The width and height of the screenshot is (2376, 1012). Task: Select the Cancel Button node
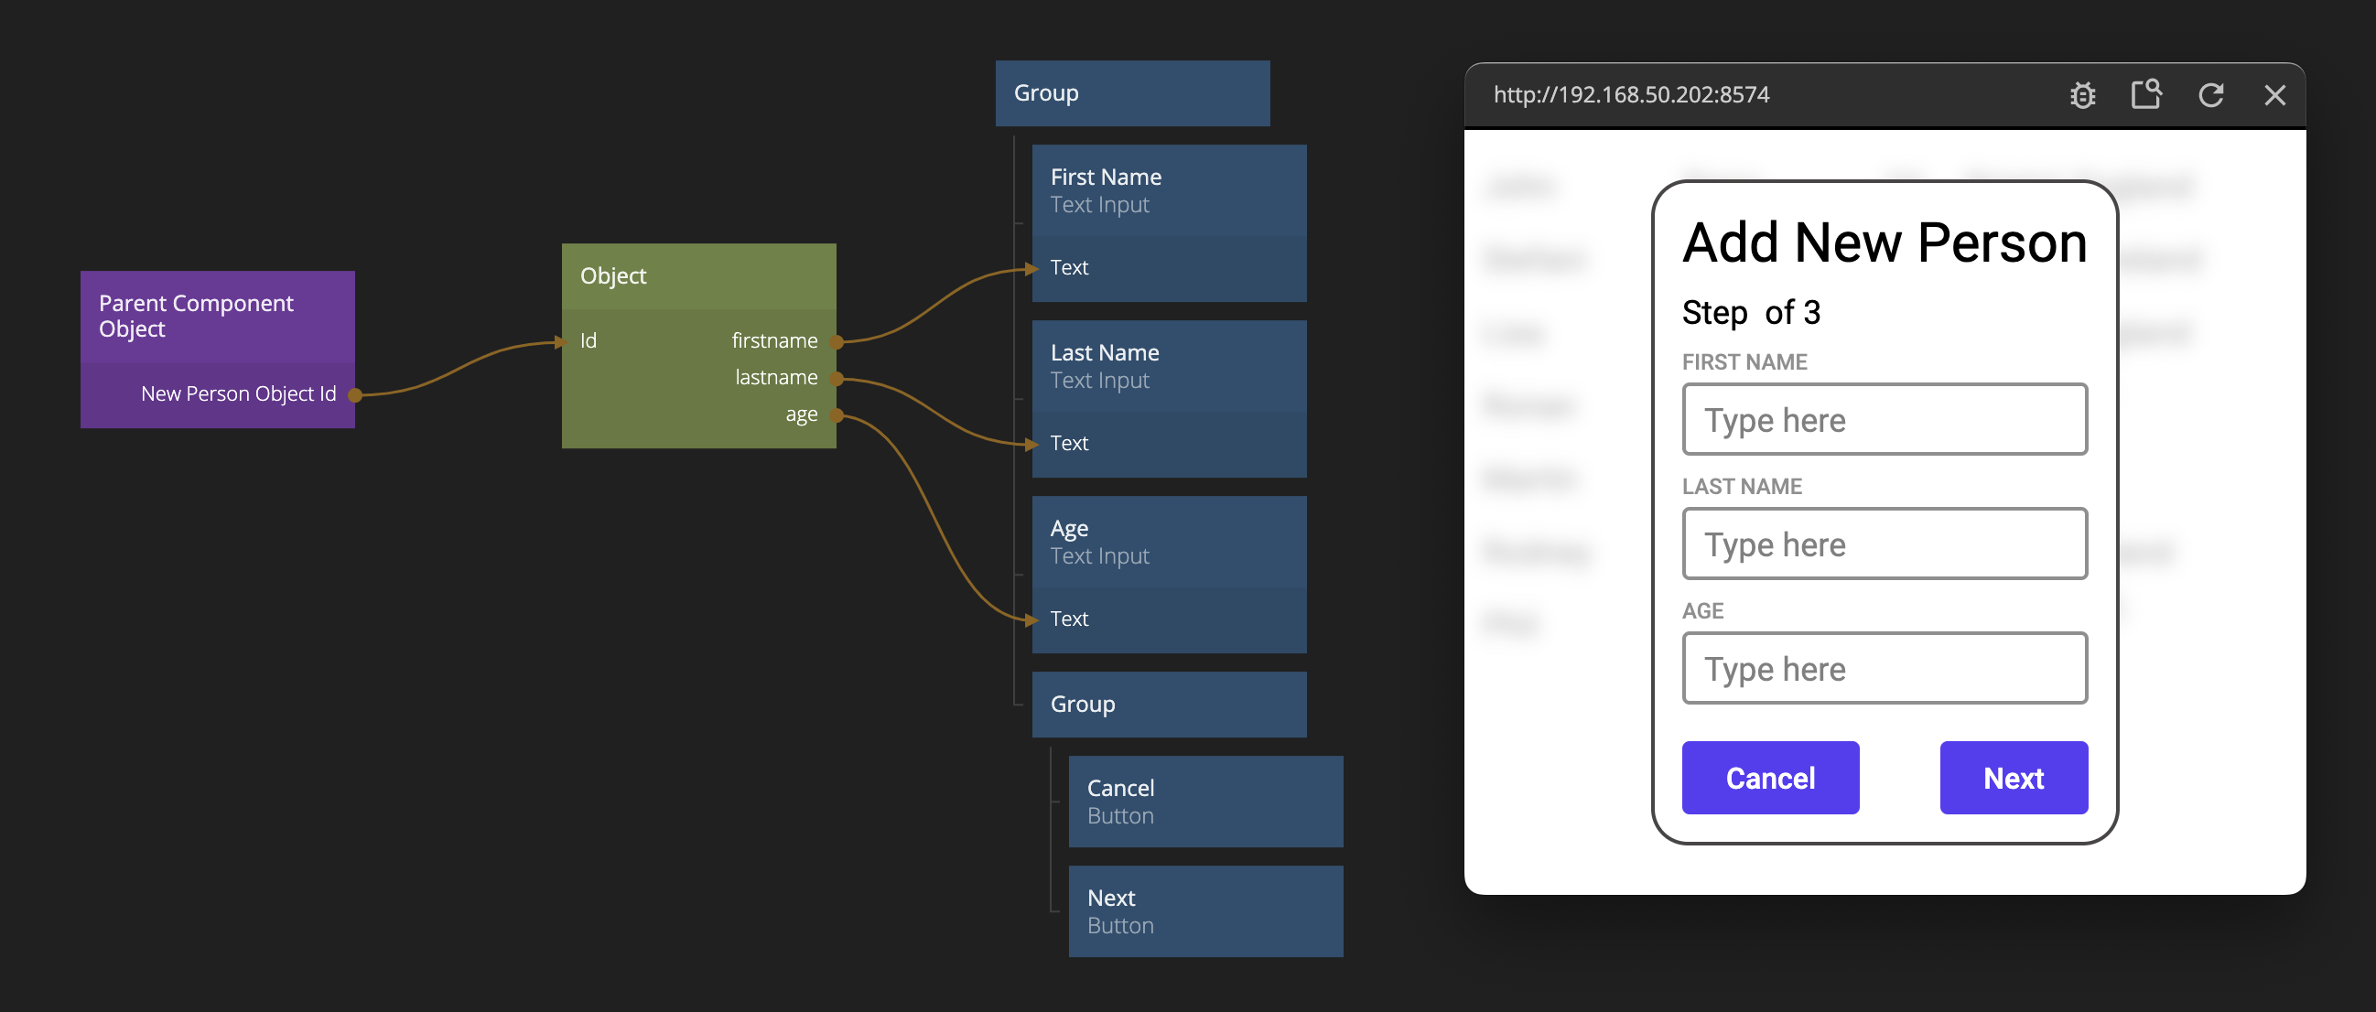1204,801
